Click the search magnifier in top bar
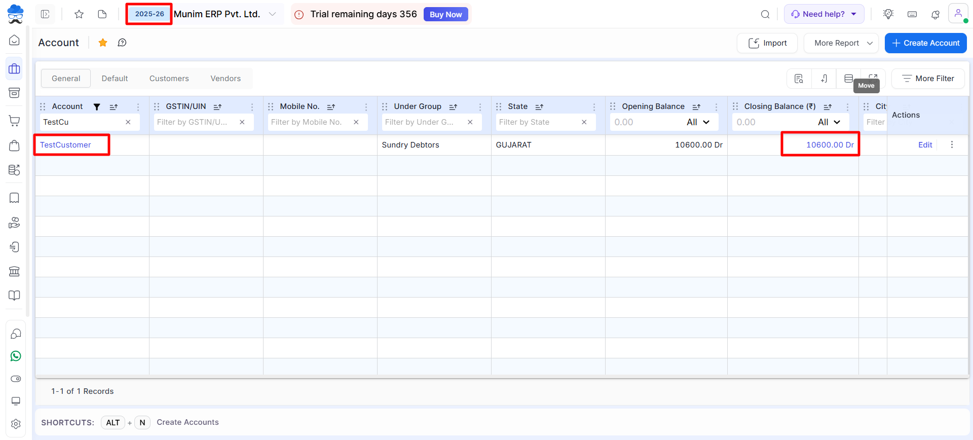This screenshot has height=440, width=973. 765,14
